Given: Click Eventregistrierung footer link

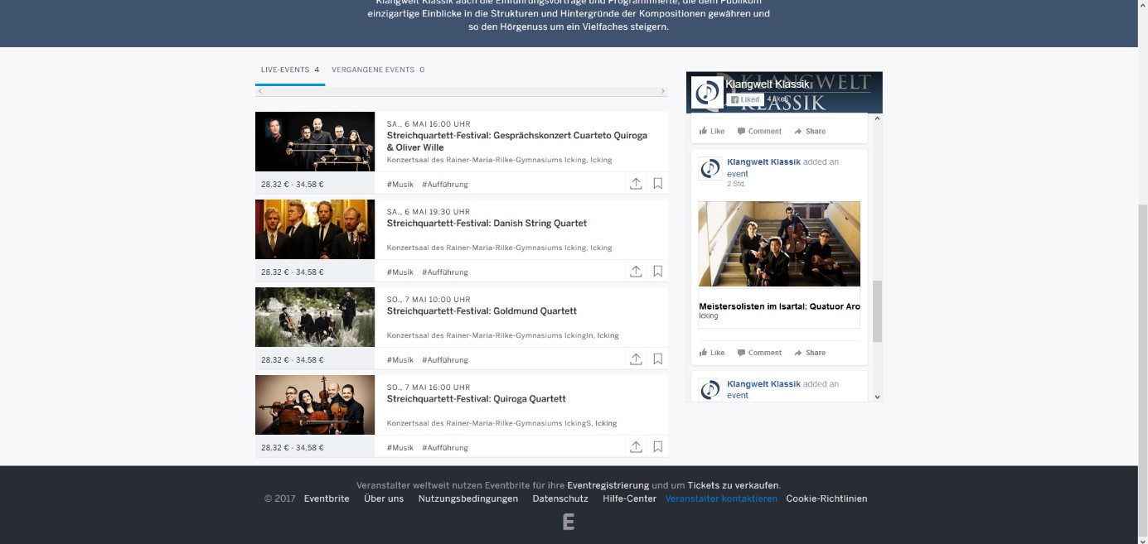Looking at the screenshot, I should 608,486.
